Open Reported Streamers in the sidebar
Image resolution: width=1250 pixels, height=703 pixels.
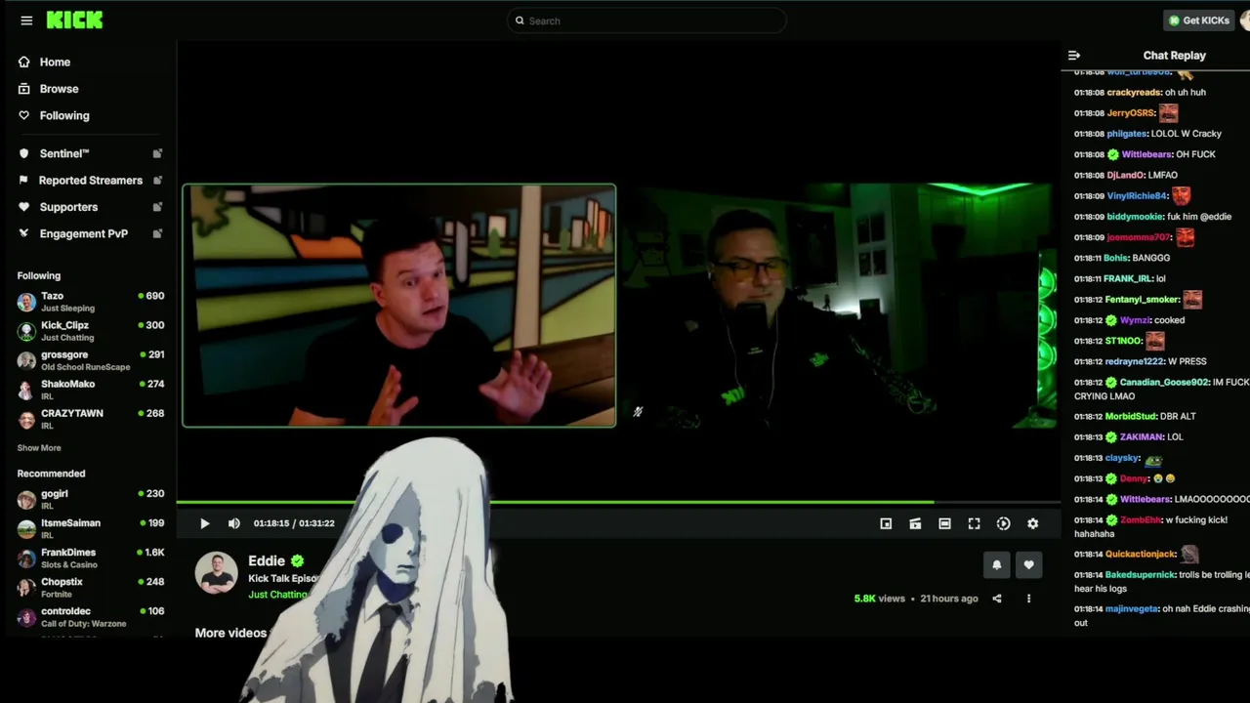pyautogui.click(x=89, y=181)
